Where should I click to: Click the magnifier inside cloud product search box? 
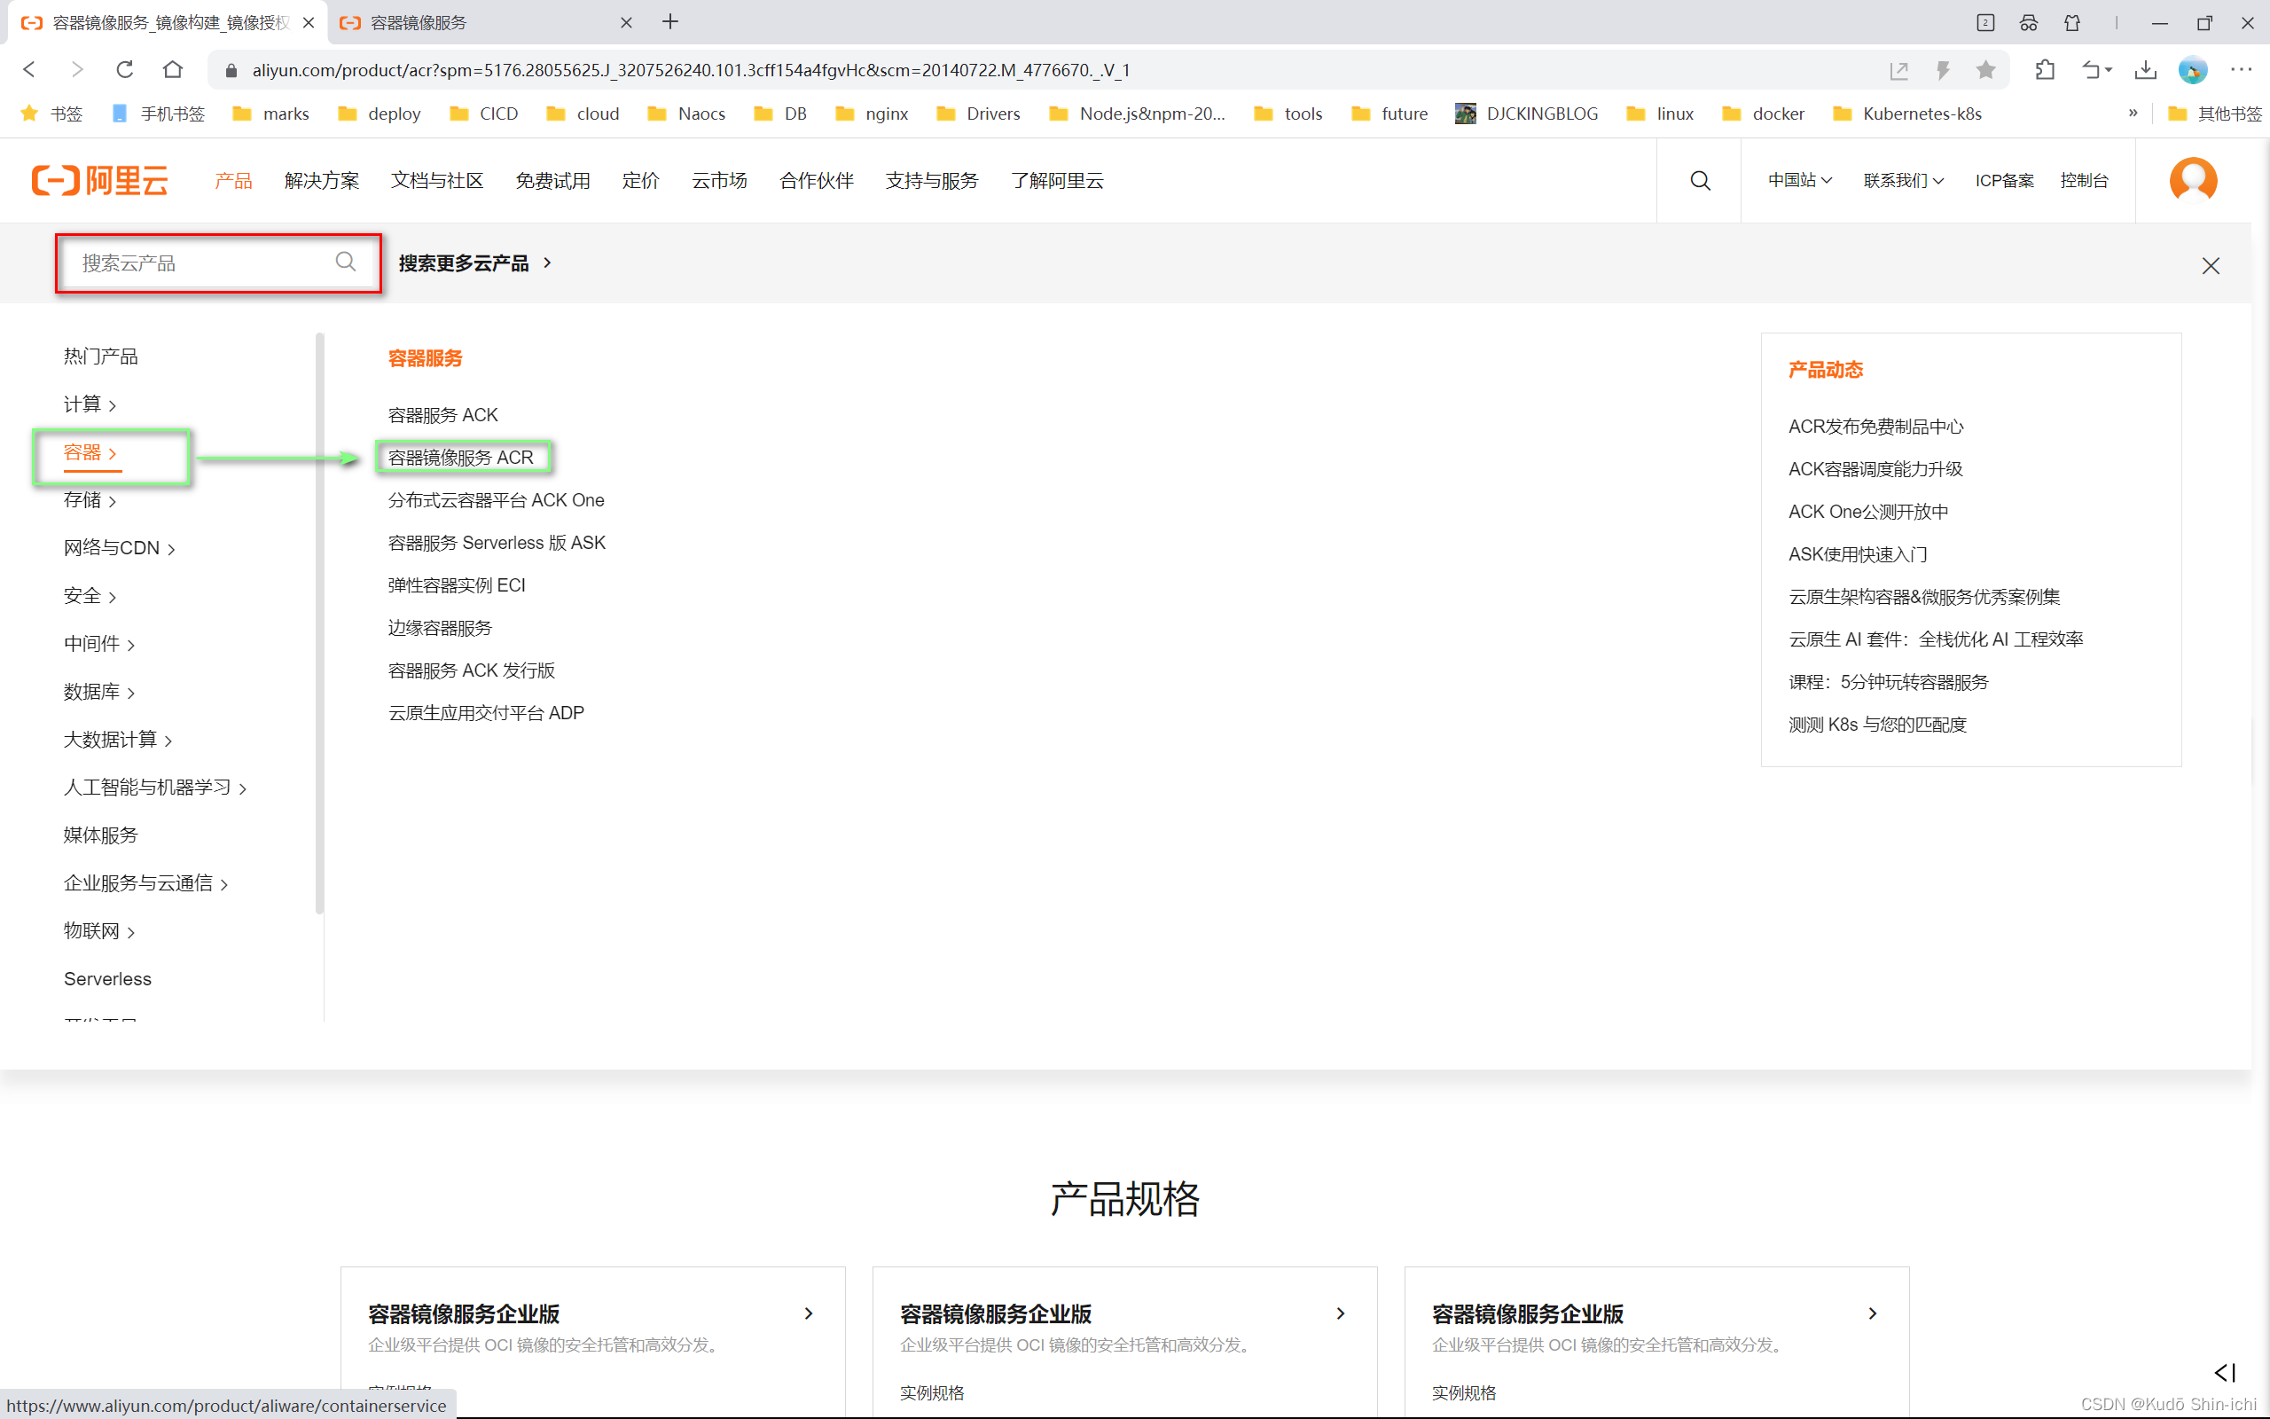point(345,262)
